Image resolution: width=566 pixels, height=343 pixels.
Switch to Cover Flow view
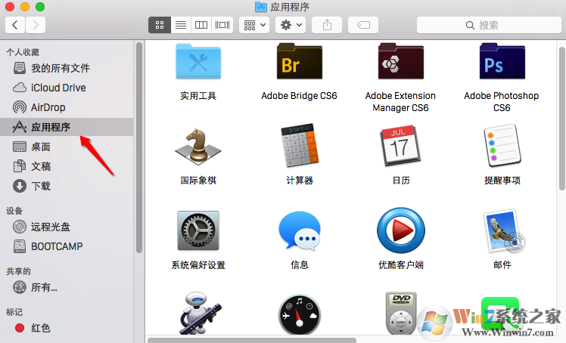tap(222, 25)
